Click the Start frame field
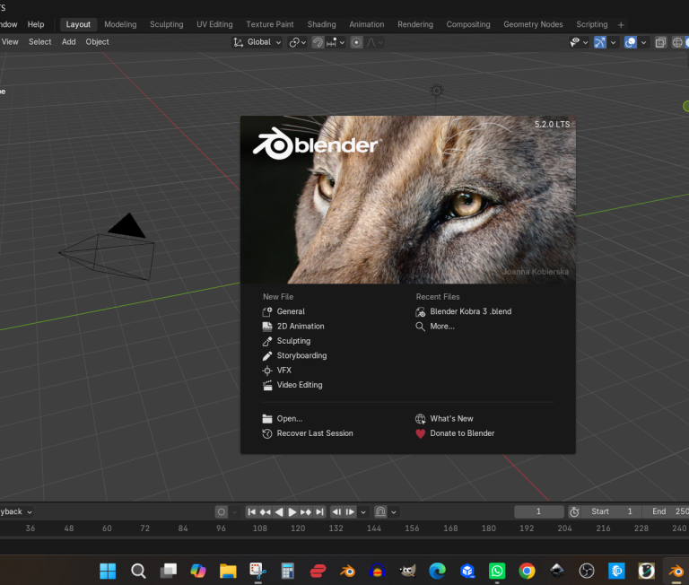The height and width of the screenshot is (585, 689). coord(611,511)
